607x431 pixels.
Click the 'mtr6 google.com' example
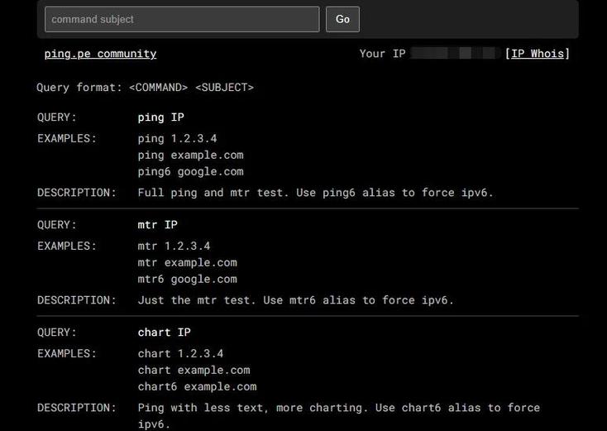tap(187, 280)
